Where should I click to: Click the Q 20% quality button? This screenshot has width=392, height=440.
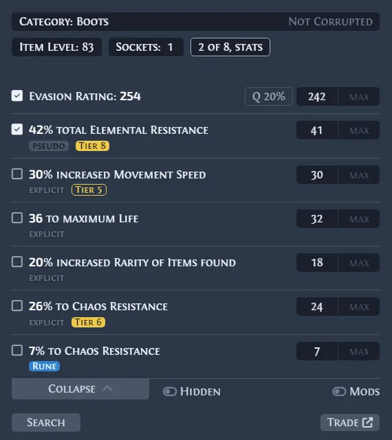268,97
